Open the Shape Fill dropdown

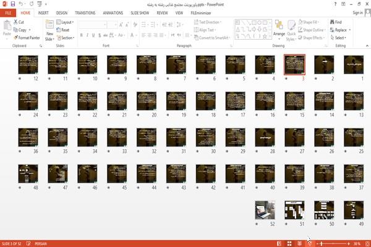click(309, 22)
